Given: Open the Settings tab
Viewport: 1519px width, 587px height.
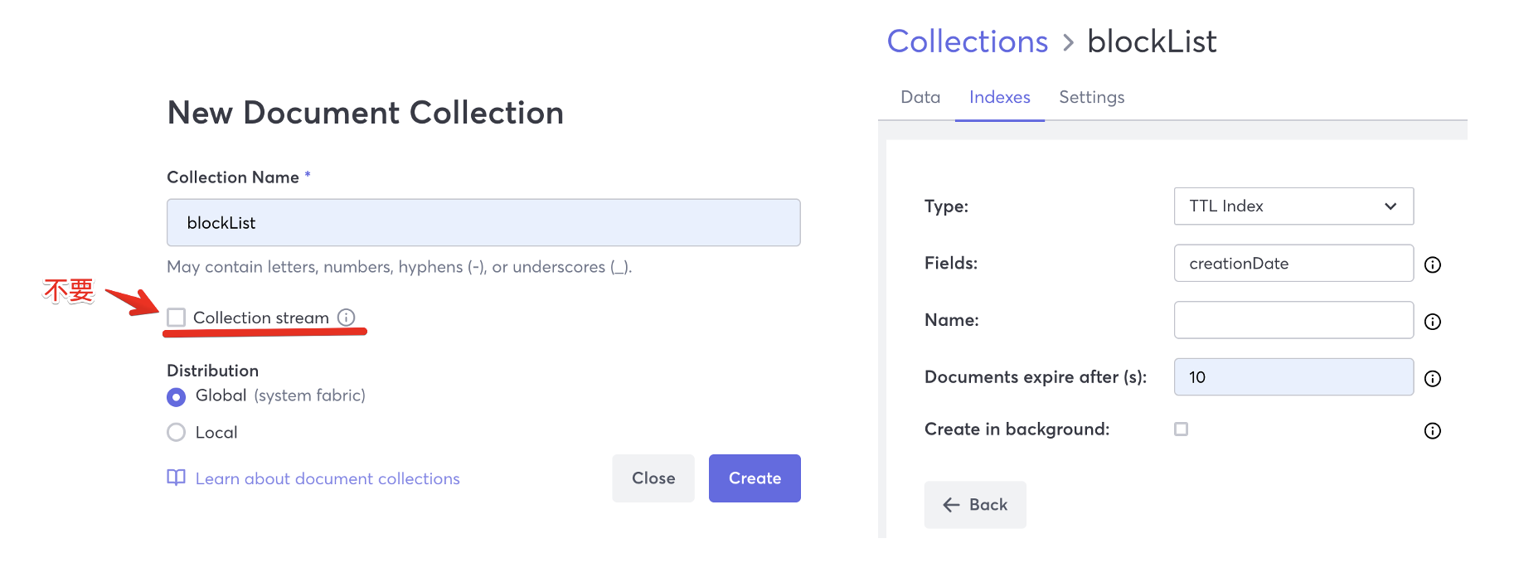Looking at the screenshot, I should click(1091, 97).
